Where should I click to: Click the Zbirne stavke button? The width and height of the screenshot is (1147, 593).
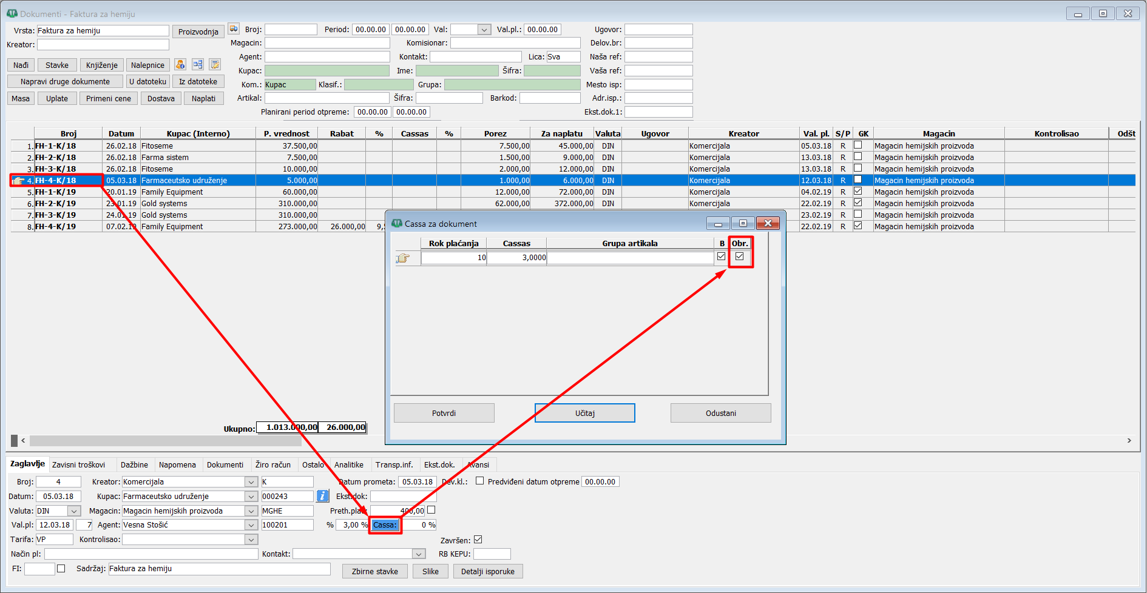pyautogui.click(x=375, y=571)
